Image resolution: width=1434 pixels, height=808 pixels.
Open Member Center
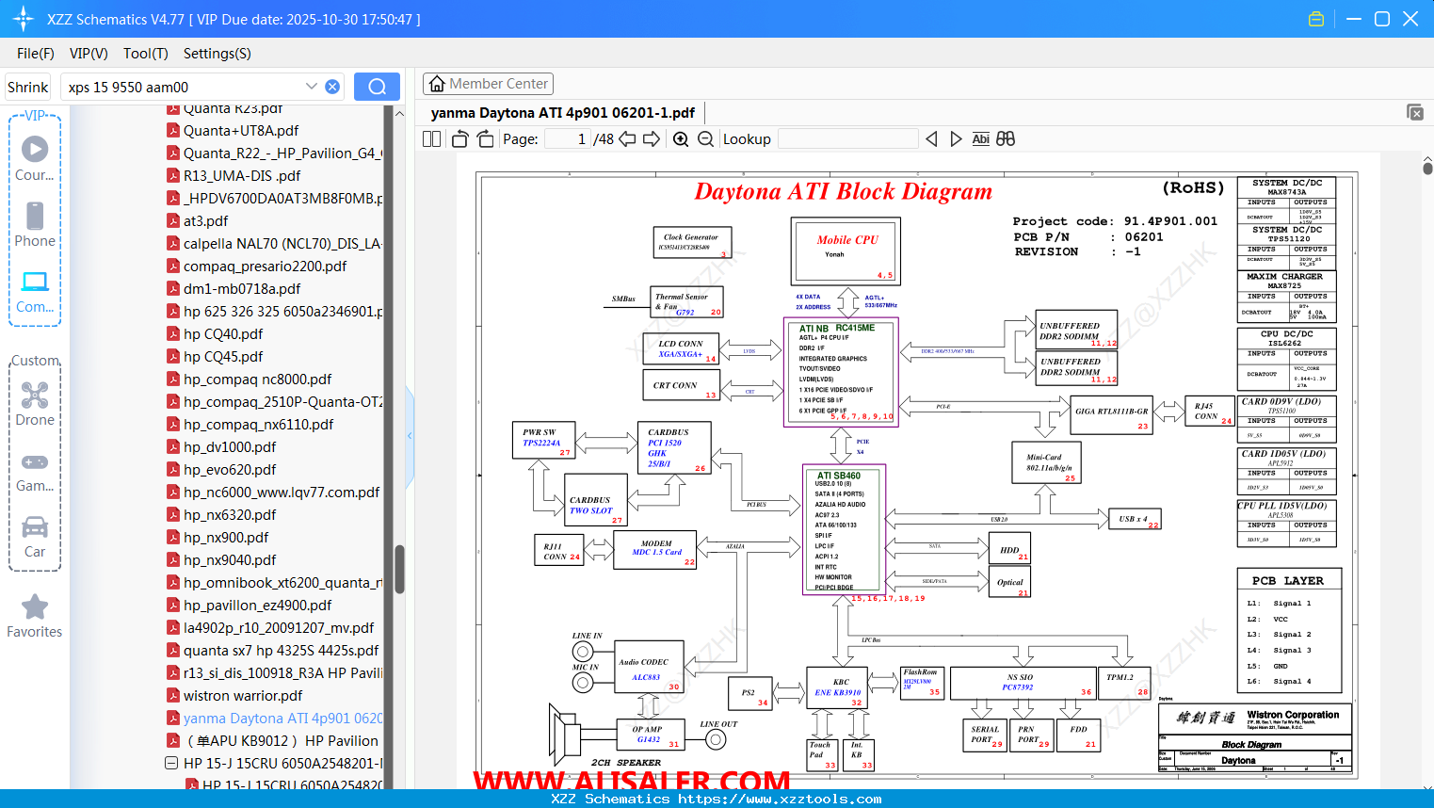tap(488, 84)
